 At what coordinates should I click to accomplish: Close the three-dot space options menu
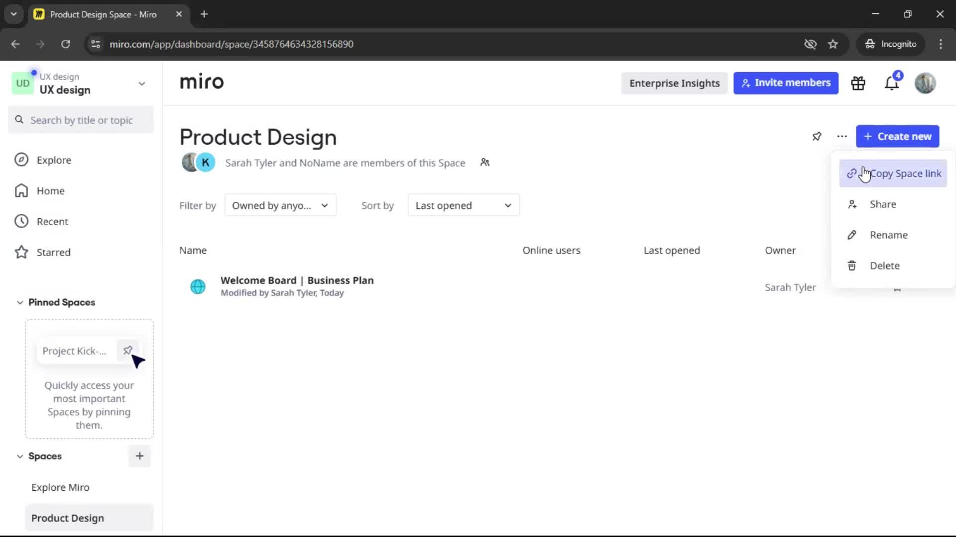point(842,136)
